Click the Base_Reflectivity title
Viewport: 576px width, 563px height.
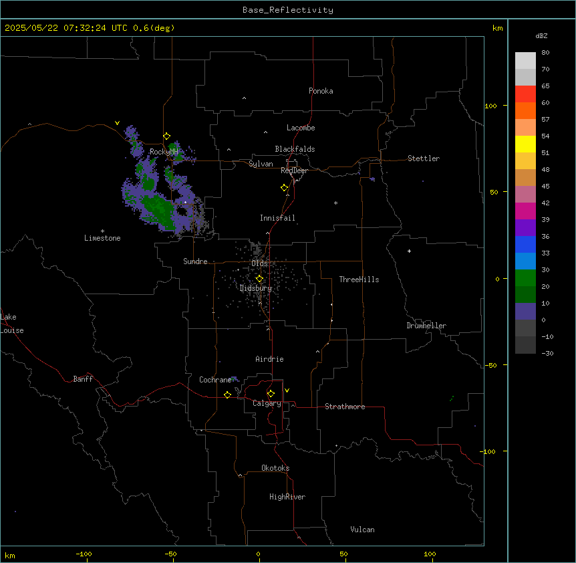[288, 10]
